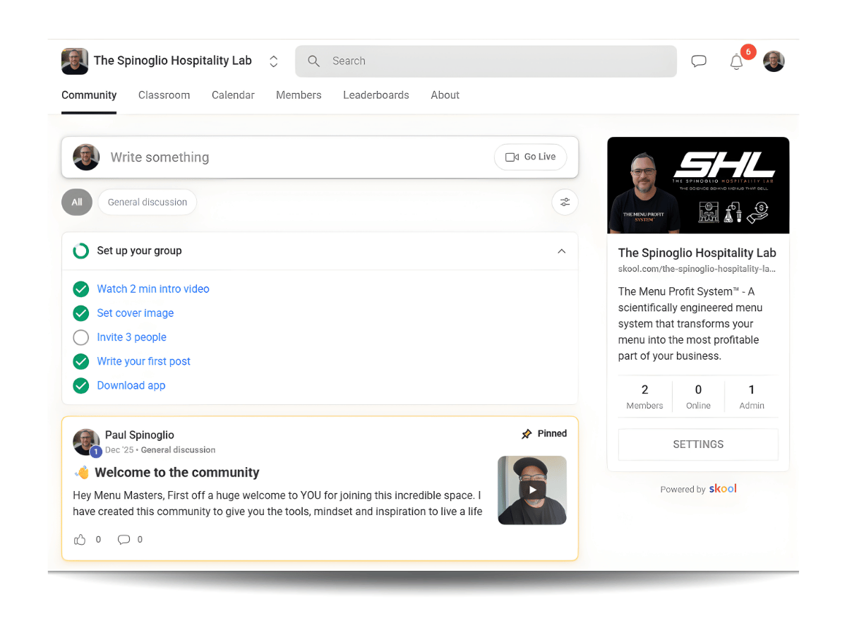This screenshot has width=847, height=635.
Task: Click the setup progress ring icon
Action: (81, 250)
